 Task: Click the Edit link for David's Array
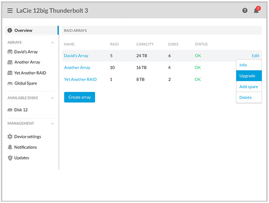pyautogui.click(x=255, y=56)
